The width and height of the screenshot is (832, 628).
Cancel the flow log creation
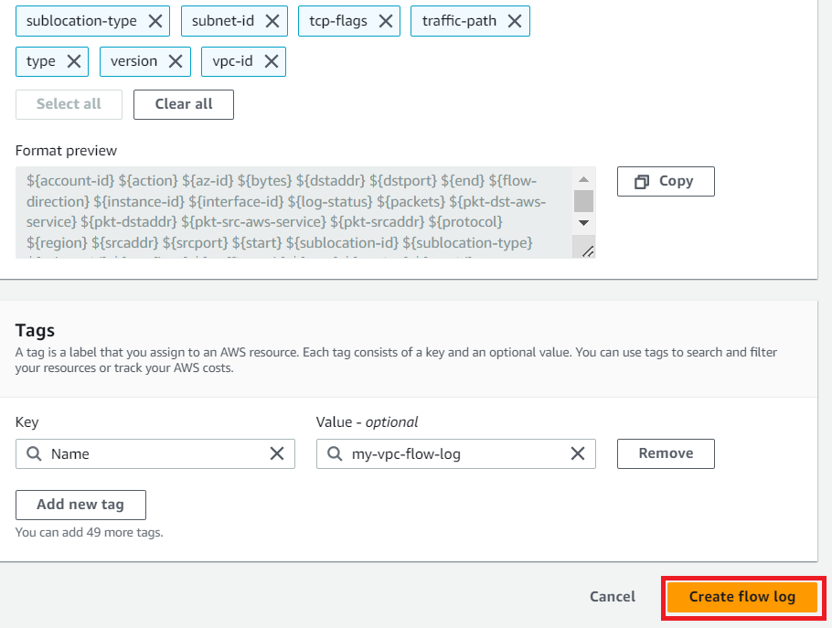click(612, 596)
